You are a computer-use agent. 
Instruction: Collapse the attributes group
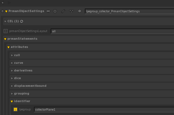[8, 47]
